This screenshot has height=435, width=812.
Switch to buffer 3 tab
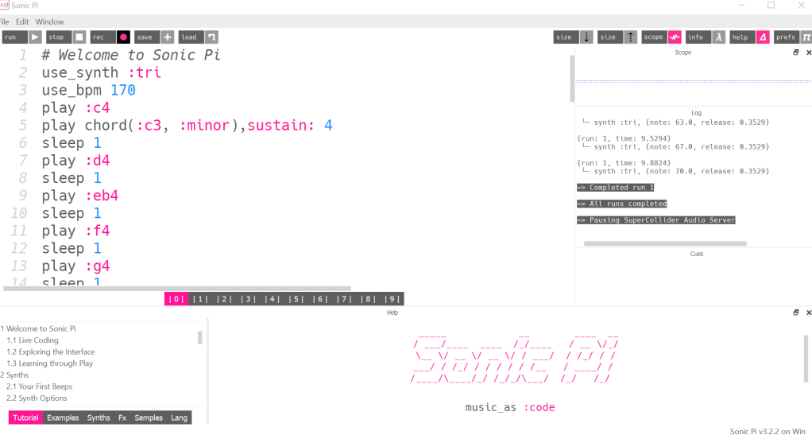249,299
